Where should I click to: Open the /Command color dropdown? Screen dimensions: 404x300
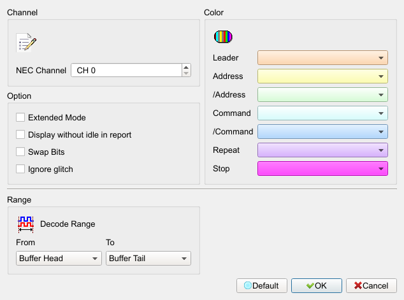click(x=322, y=132)
